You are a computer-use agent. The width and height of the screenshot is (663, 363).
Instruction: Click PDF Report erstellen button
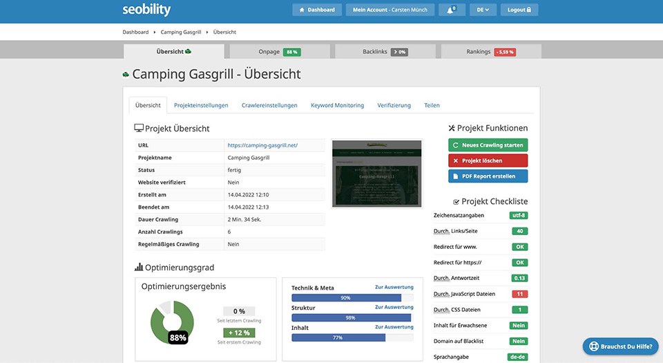tap(488, 176)
